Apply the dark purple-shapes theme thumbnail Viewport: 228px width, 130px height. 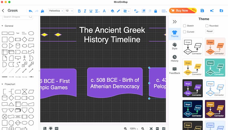point(193,88)
